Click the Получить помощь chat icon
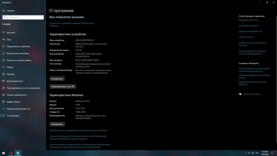The image size is (277, 156). click(x=240, y=94)
